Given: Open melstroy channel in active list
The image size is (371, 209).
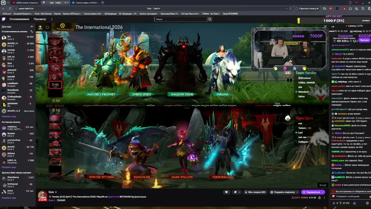Looking at the screenshot, I should pos(18,128).
